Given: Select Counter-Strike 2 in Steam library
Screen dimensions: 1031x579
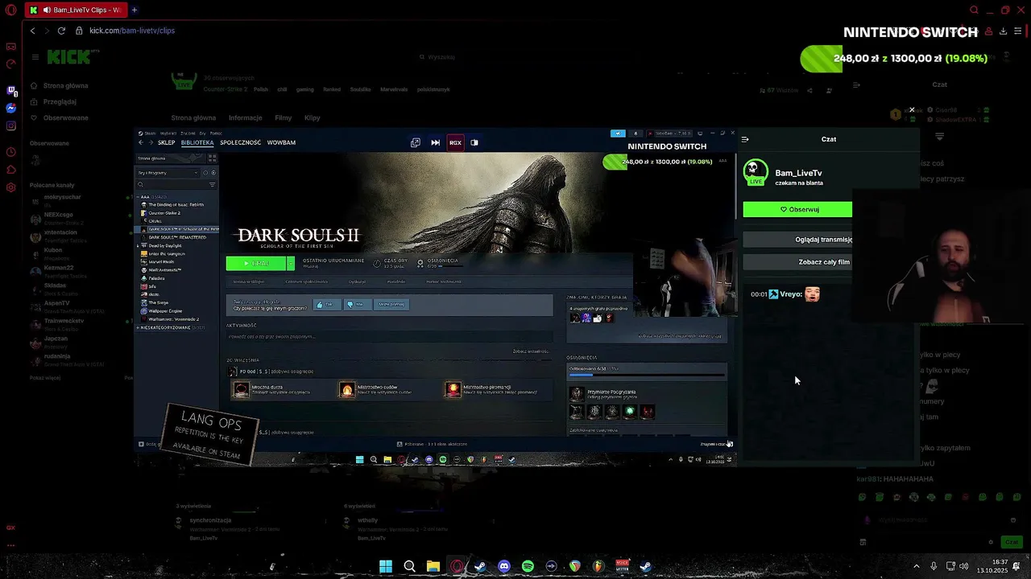Looking at the screenshot, I should tap(164, 213).
